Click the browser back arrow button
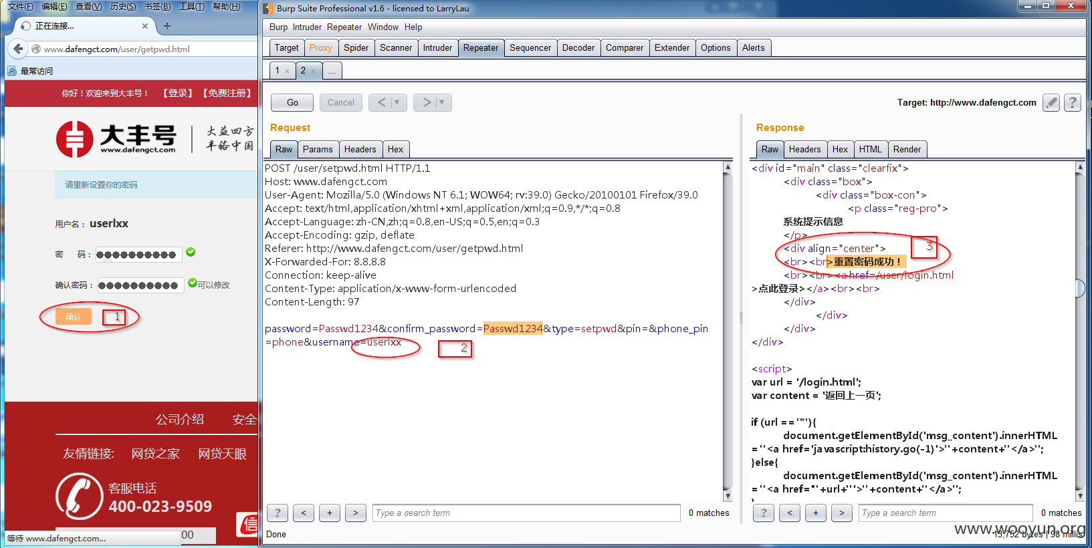This screenshot has width=1092, height=548. coord(18,48)
